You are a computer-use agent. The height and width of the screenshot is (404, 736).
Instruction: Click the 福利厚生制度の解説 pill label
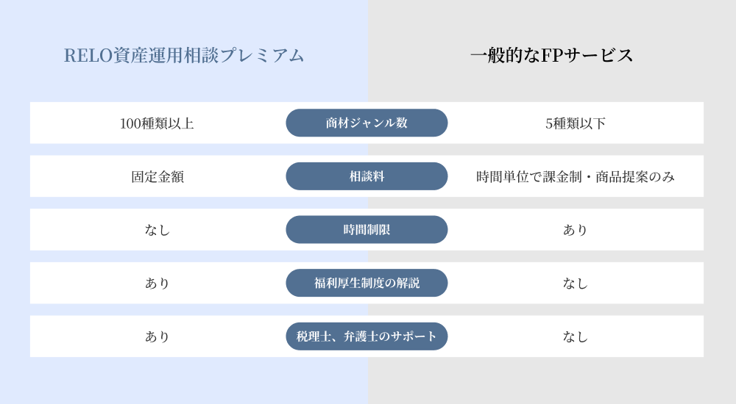[367, 283]
